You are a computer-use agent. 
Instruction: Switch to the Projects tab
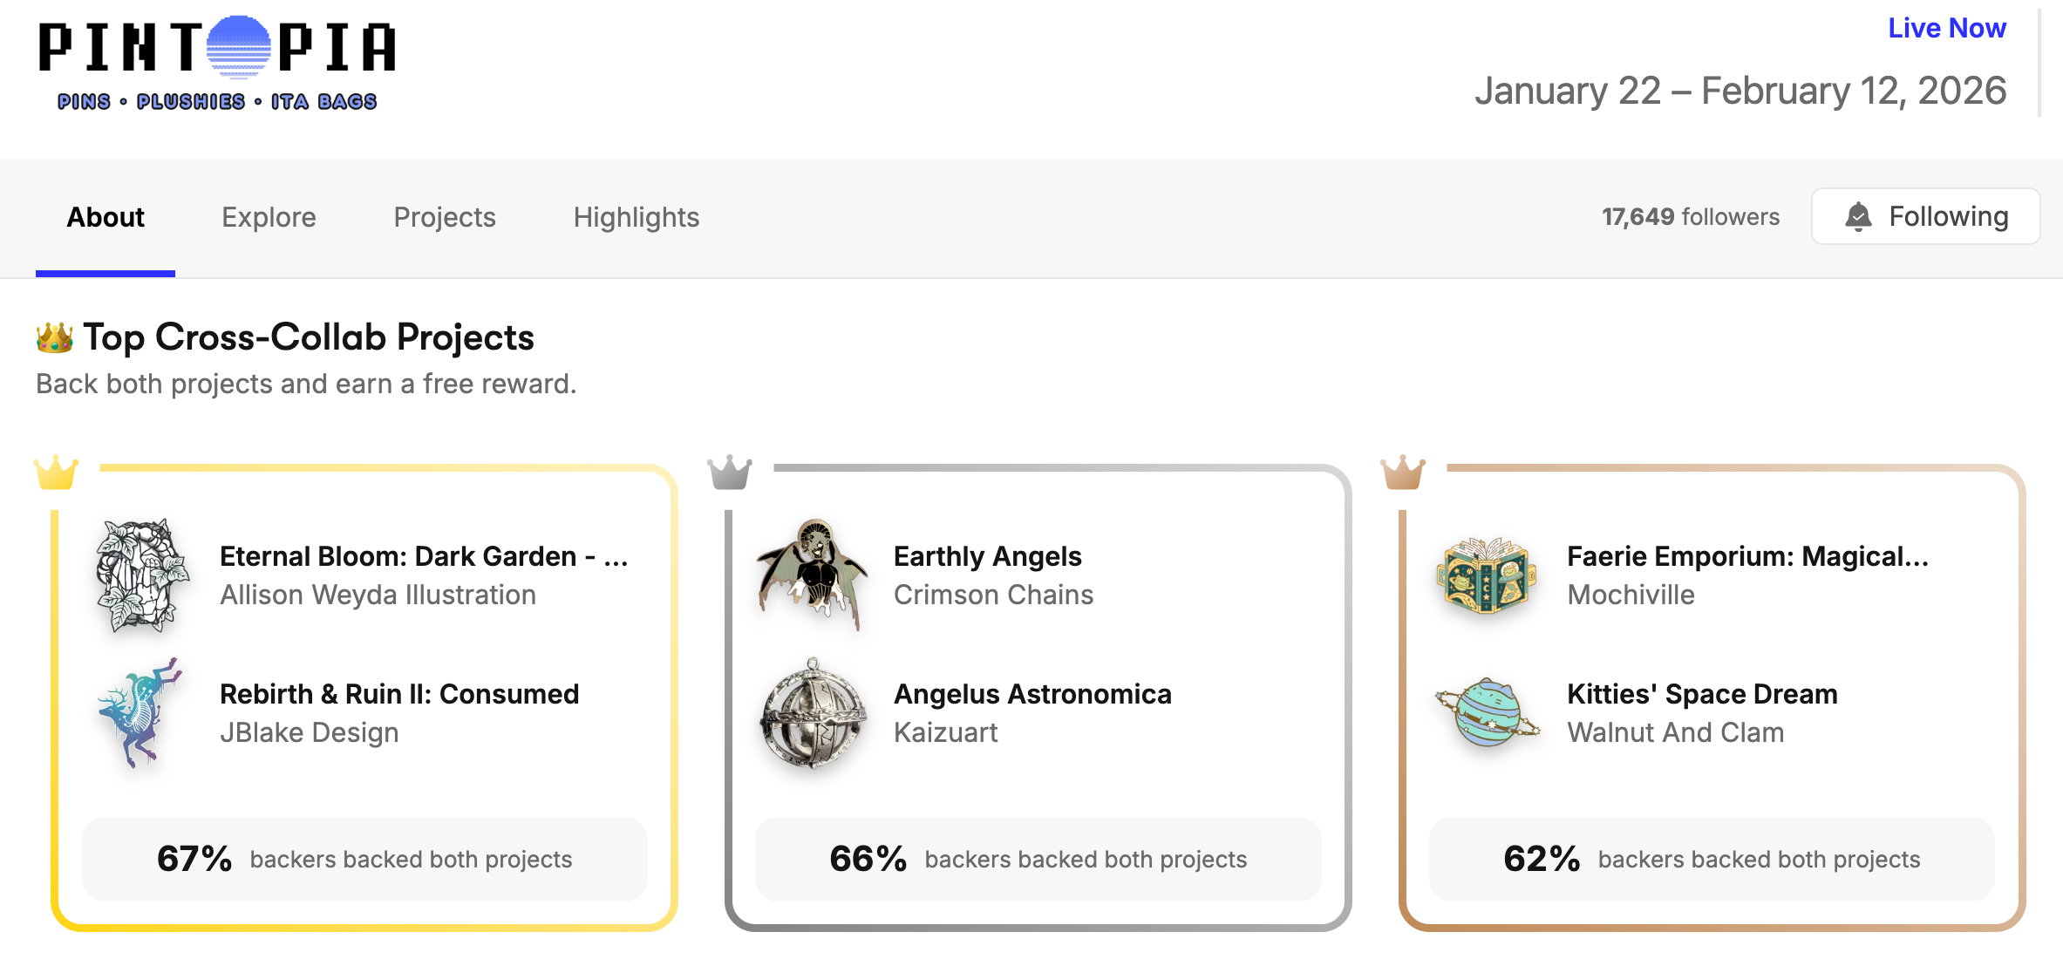click(x=445, y=217)
